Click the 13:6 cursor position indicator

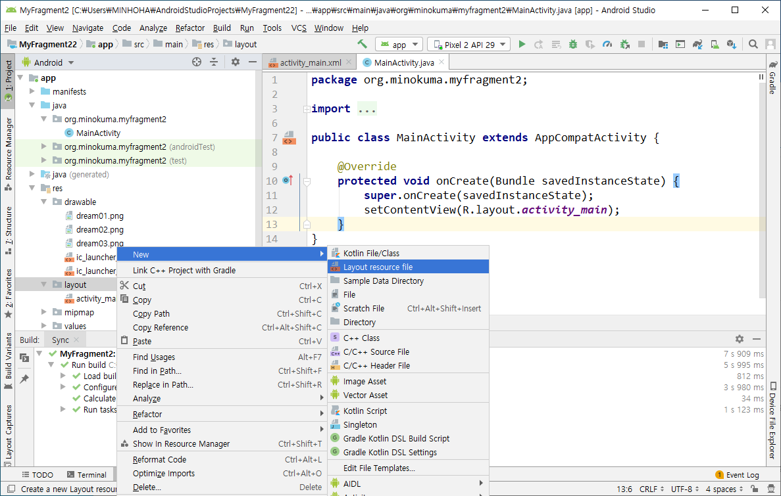[x=624, y=489]
